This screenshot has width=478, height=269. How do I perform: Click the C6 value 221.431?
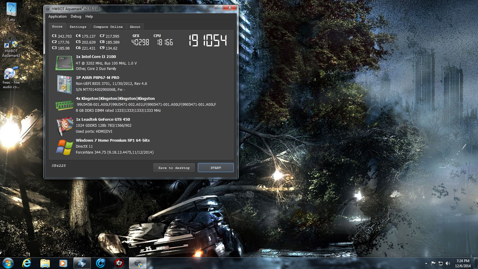89,48
